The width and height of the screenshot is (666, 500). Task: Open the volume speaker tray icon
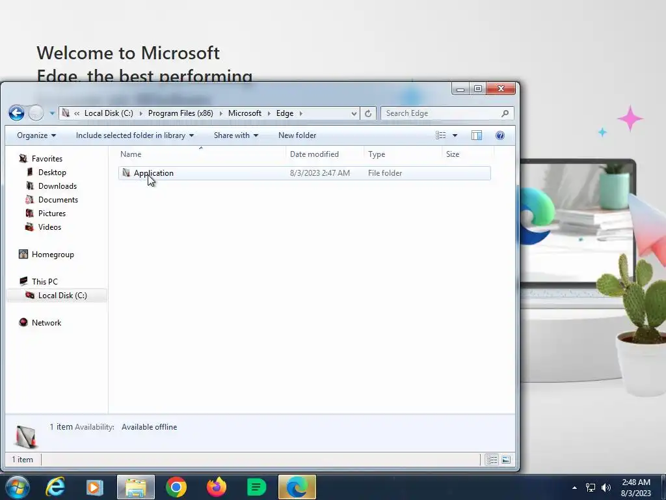pyautogui.click(x=606, y=488)
